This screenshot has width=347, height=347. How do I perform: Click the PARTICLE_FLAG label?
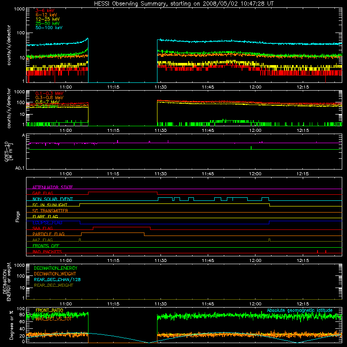pos(49,234)
